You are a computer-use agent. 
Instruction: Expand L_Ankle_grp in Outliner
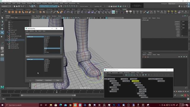[7, 40]
